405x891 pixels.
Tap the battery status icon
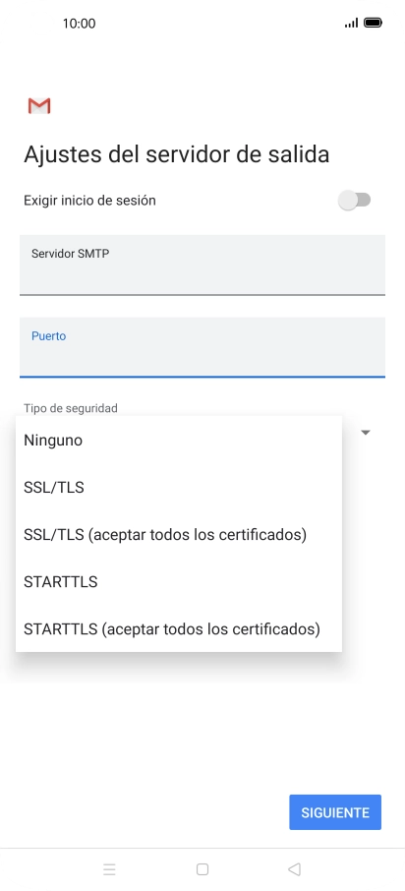click(374, 23)
